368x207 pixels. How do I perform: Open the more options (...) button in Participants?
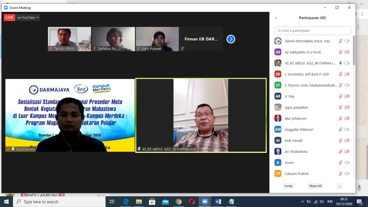[x=340, y=186]
